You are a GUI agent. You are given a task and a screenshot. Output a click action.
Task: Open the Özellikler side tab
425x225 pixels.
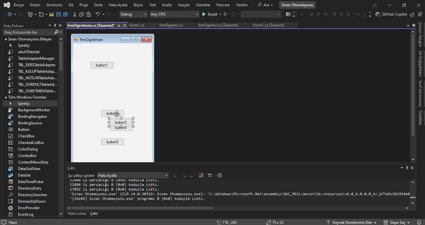(420, 117)
